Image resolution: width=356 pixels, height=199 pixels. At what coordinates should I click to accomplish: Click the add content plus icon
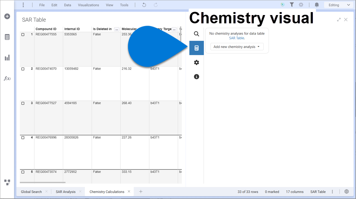pyautogui.click(x=7, y=16)
